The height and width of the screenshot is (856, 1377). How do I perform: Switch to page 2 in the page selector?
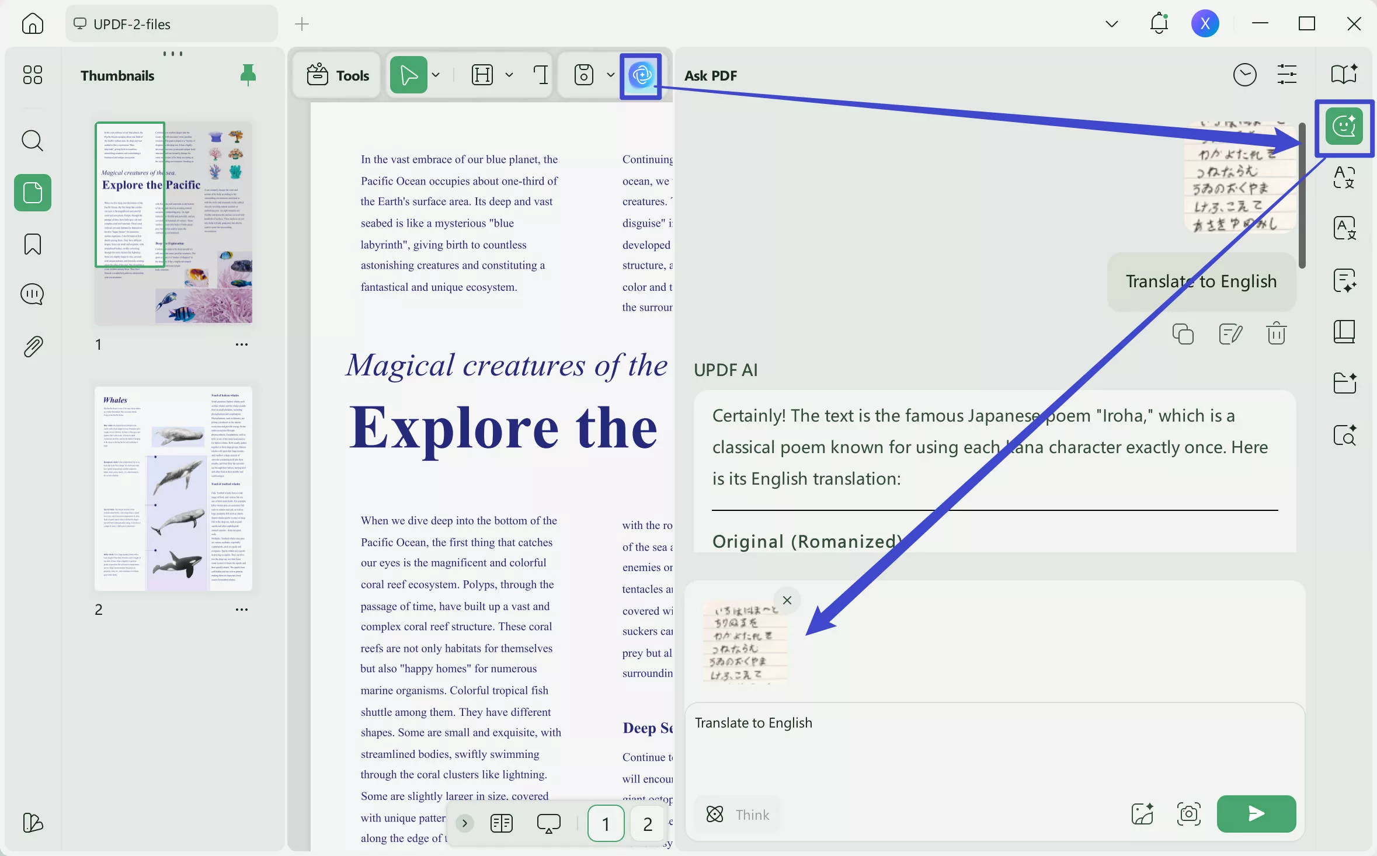pos(647,823)
